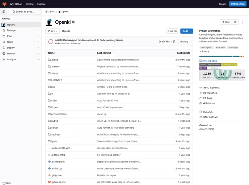Image resolution: width=249 pixels, height=185 pixels.
Task: Open the LICENSES folder
Action: pyautogui.click(x=57, y=80)
